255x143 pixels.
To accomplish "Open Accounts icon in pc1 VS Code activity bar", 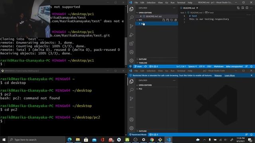I will [131, 52].
